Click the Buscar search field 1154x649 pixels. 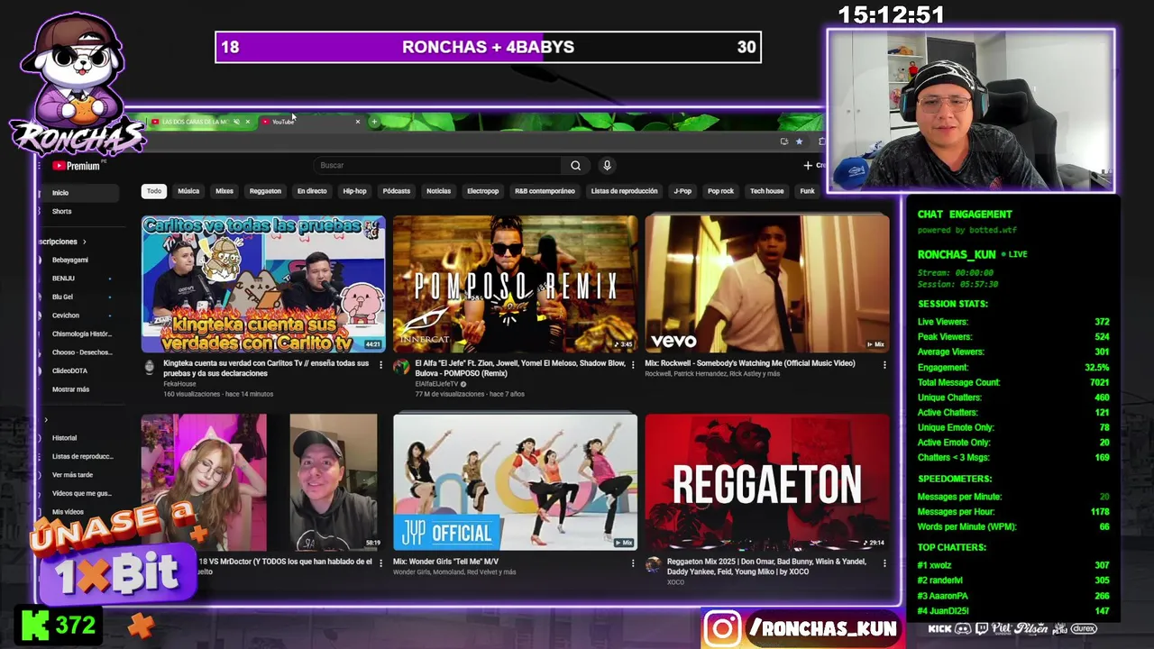[x=439, y=165]
